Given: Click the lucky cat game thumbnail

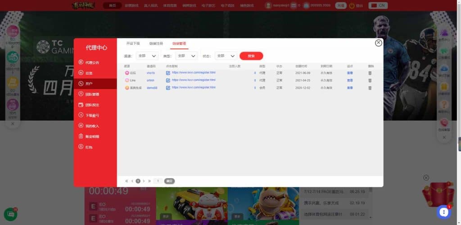Looking at the screenshot, I should (192, 204).
